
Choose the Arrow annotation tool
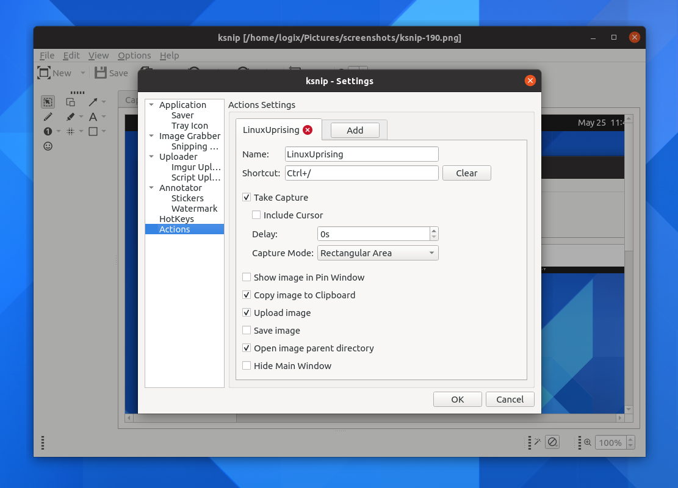(93, 101)
